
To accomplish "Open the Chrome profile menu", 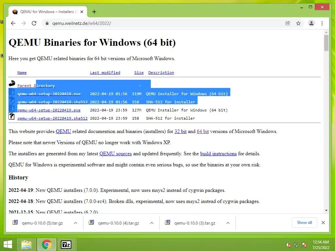I will [x=311, y=23].
